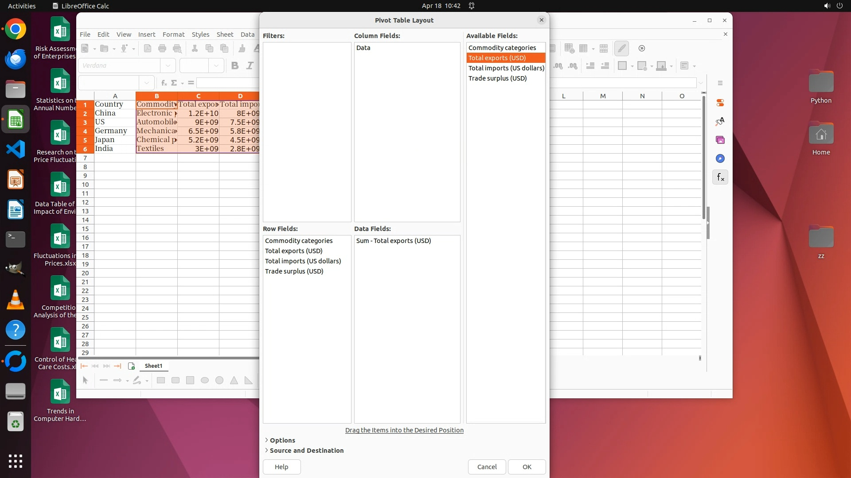Screen dimensions: 851x478
Task: Click the Cut scissors icon
Action: (195, 48)
